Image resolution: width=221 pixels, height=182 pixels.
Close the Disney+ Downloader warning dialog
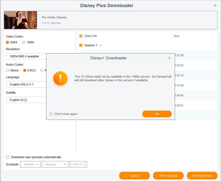click(x=169, y=58)
